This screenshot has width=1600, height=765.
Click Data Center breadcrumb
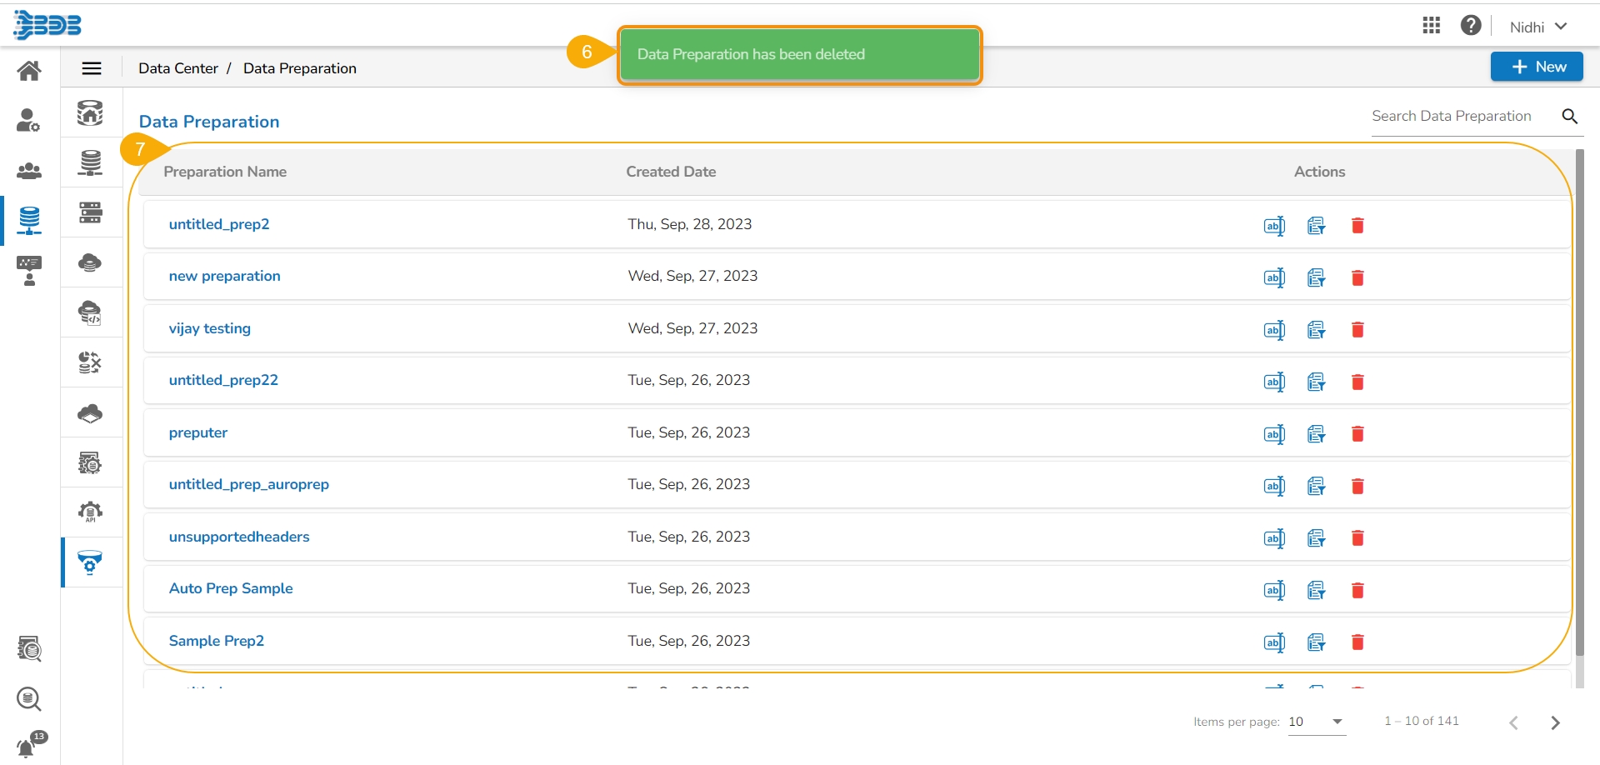[178, 68]
